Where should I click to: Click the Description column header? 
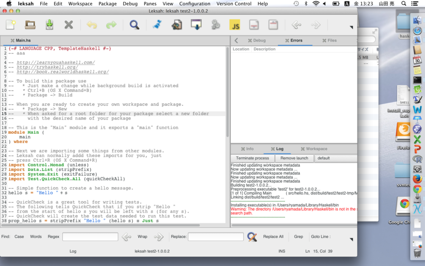[x=264, y=49]
